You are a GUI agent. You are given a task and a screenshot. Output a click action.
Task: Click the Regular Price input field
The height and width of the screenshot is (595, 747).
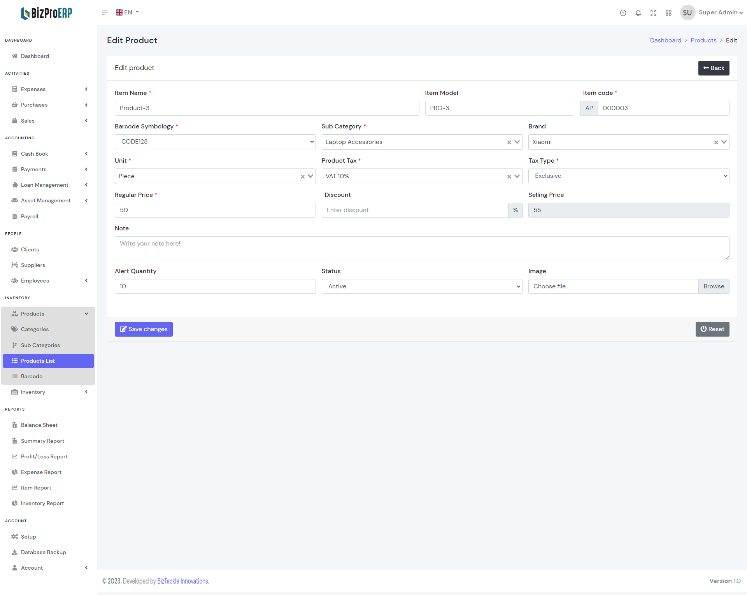[215, 210]
